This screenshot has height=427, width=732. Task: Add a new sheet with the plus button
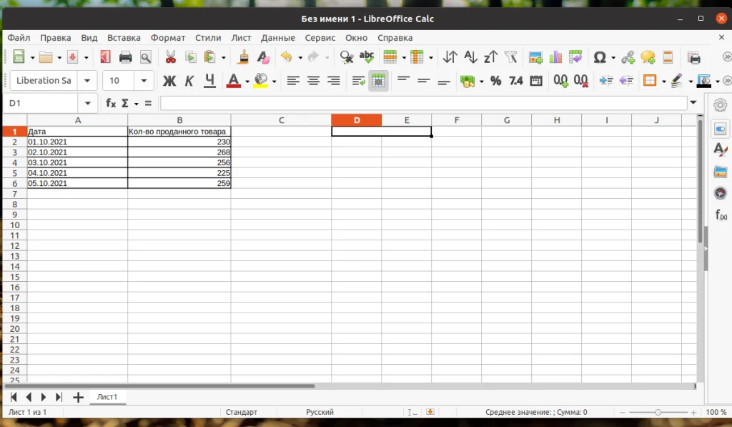pyautogui.click(x=77, y=396)
